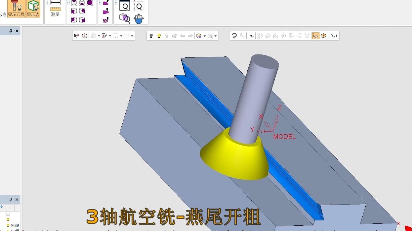The image size is (412, 231).
Task: Click the dotted-border zoom magnifier icon
Action: (139, 6)
